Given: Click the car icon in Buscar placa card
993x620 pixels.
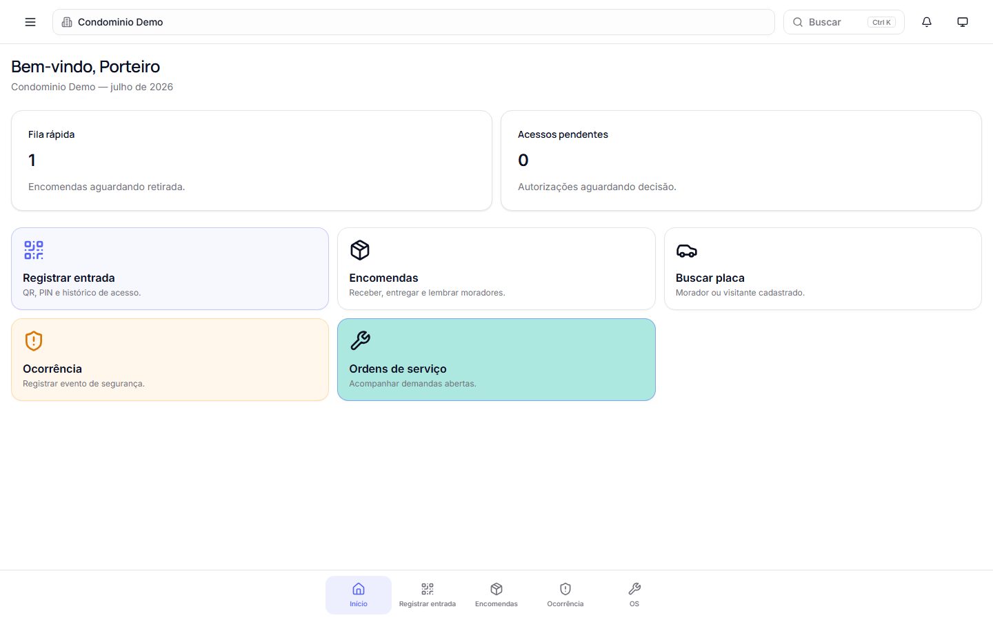Looking at the screenshot, I should pyautogui.click(x=686, y=250).
